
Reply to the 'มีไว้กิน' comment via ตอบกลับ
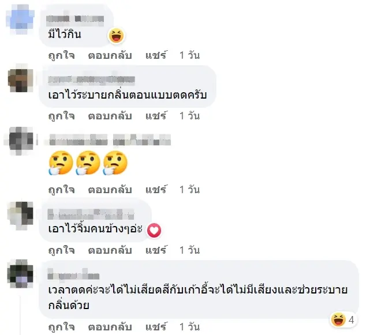coord(110,55)
